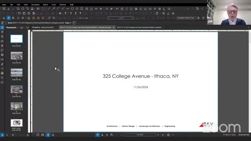Click the Open file folder icon
This screenshot has height=141, width=251.
19,13
